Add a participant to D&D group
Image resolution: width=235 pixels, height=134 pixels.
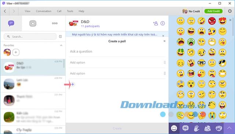coord(156,23)
